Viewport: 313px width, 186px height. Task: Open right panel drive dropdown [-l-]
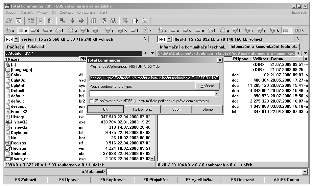pyautogui.click(x=169, y=39)
